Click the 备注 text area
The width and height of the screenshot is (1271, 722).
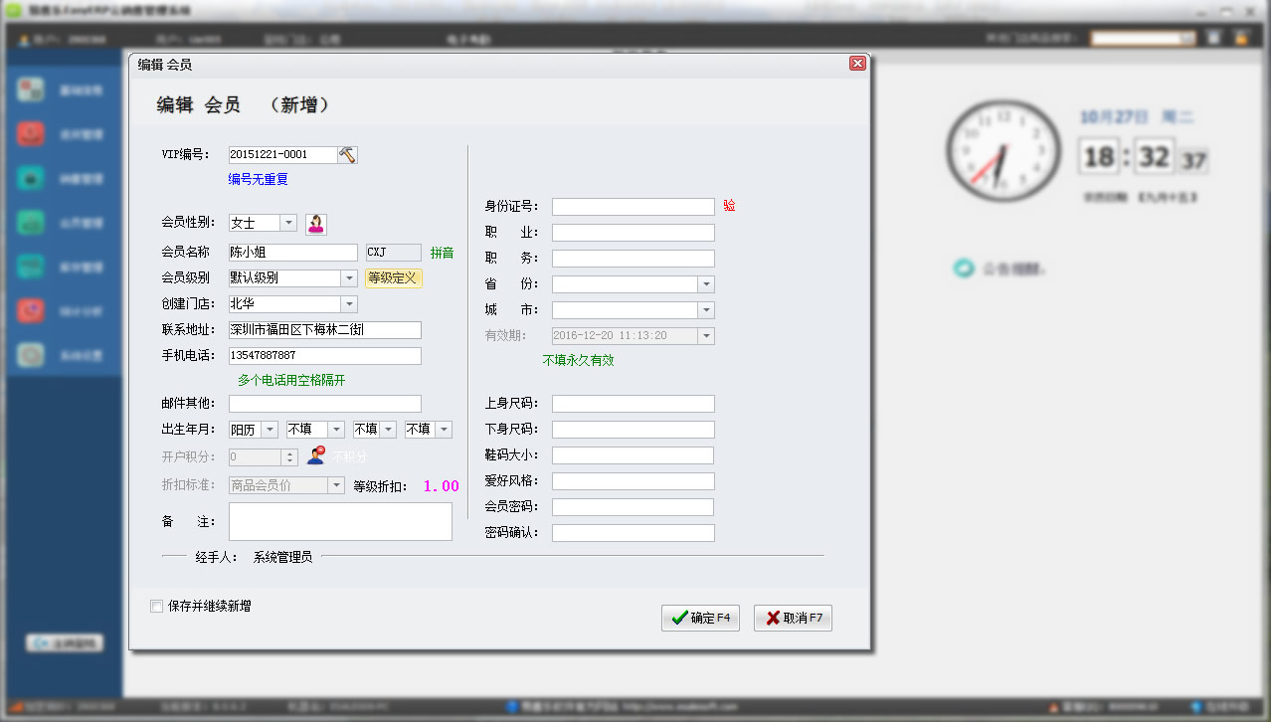pos(340,522)
